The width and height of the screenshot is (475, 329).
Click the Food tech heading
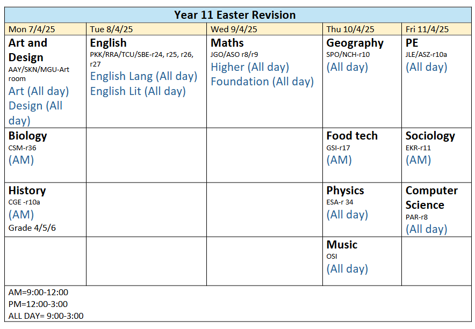(x=352, y=136)
